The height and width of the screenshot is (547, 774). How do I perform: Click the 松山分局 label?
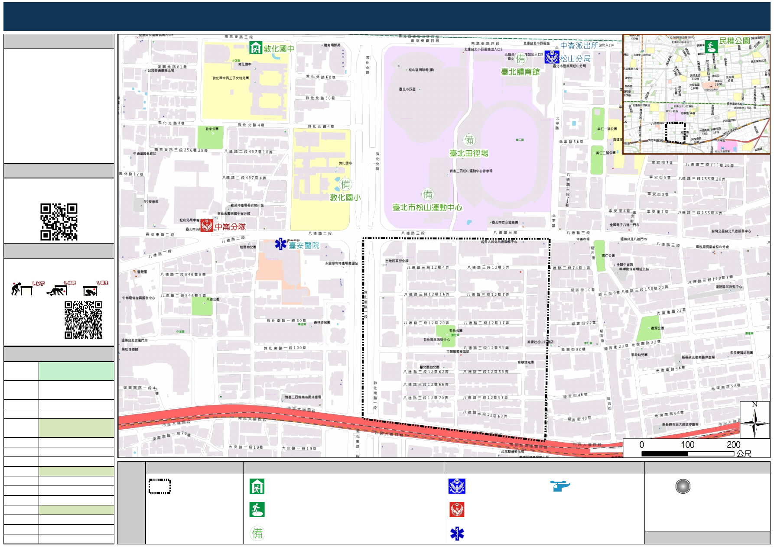(x=575, y=58)
